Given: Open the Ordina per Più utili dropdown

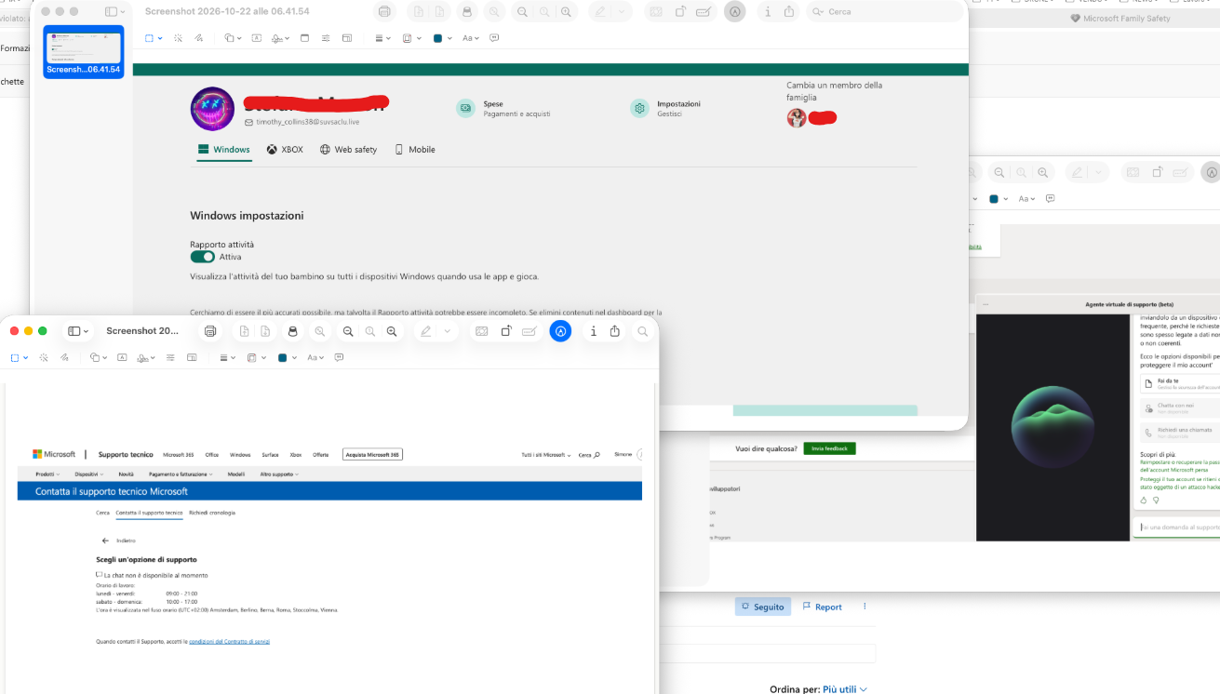Looking at the screenshot, I should pos(845,689).
